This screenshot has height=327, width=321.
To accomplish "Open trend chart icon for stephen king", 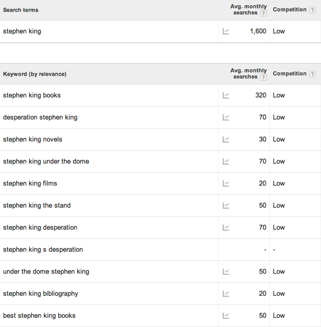I will point(226,31).
